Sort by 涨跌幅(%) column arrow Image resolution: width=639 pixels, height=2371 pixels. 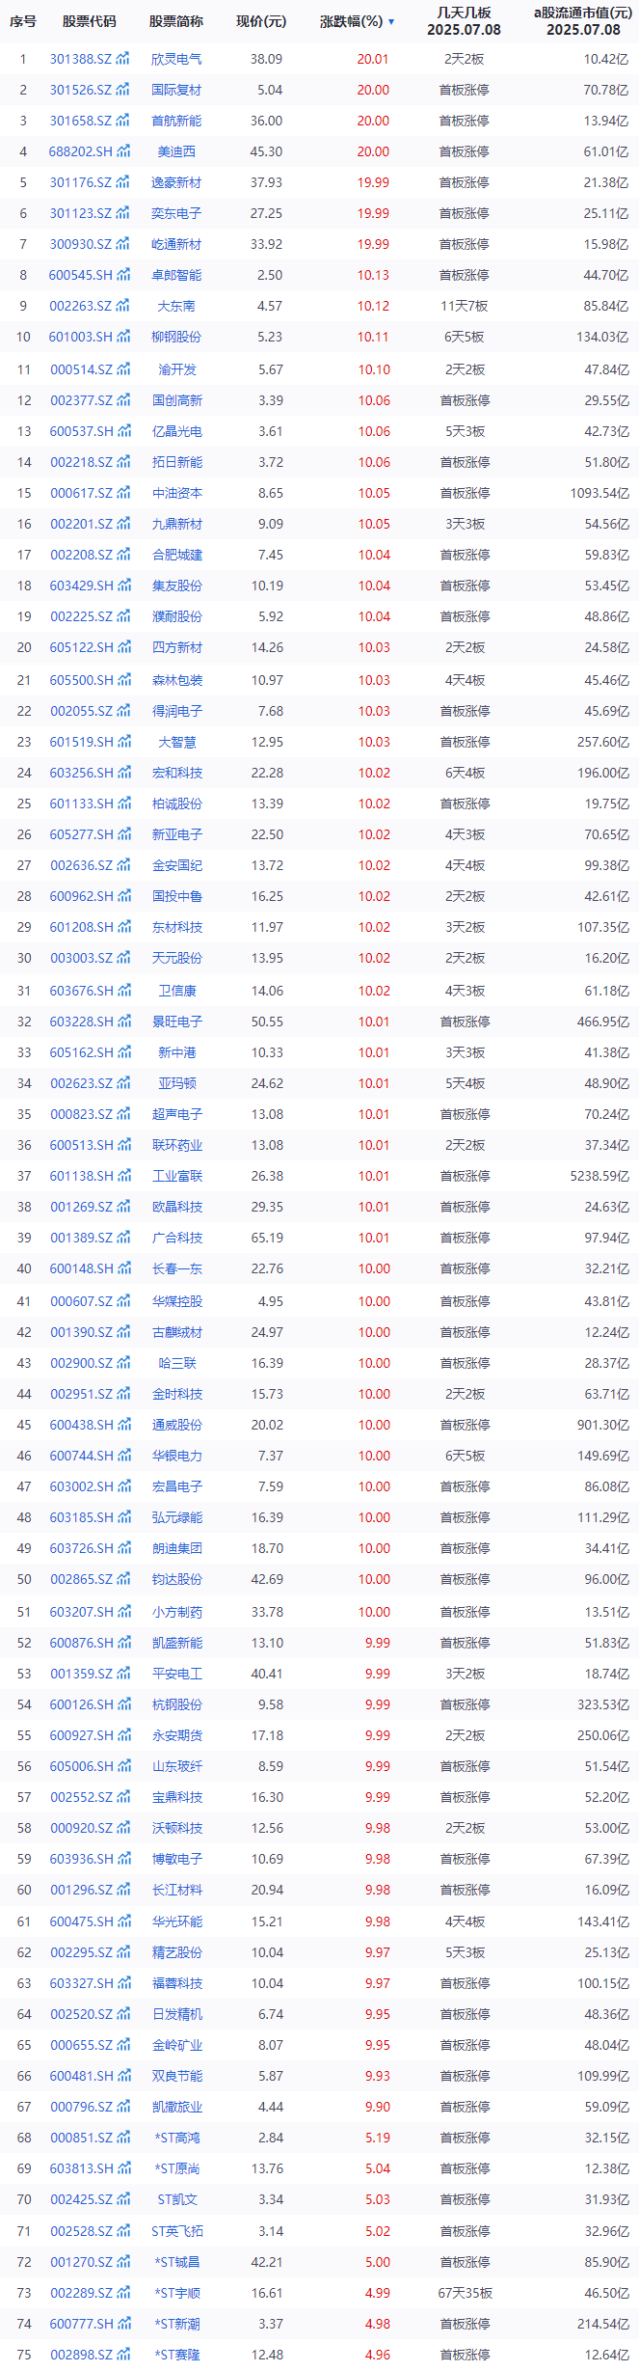[x=391, y=21]
